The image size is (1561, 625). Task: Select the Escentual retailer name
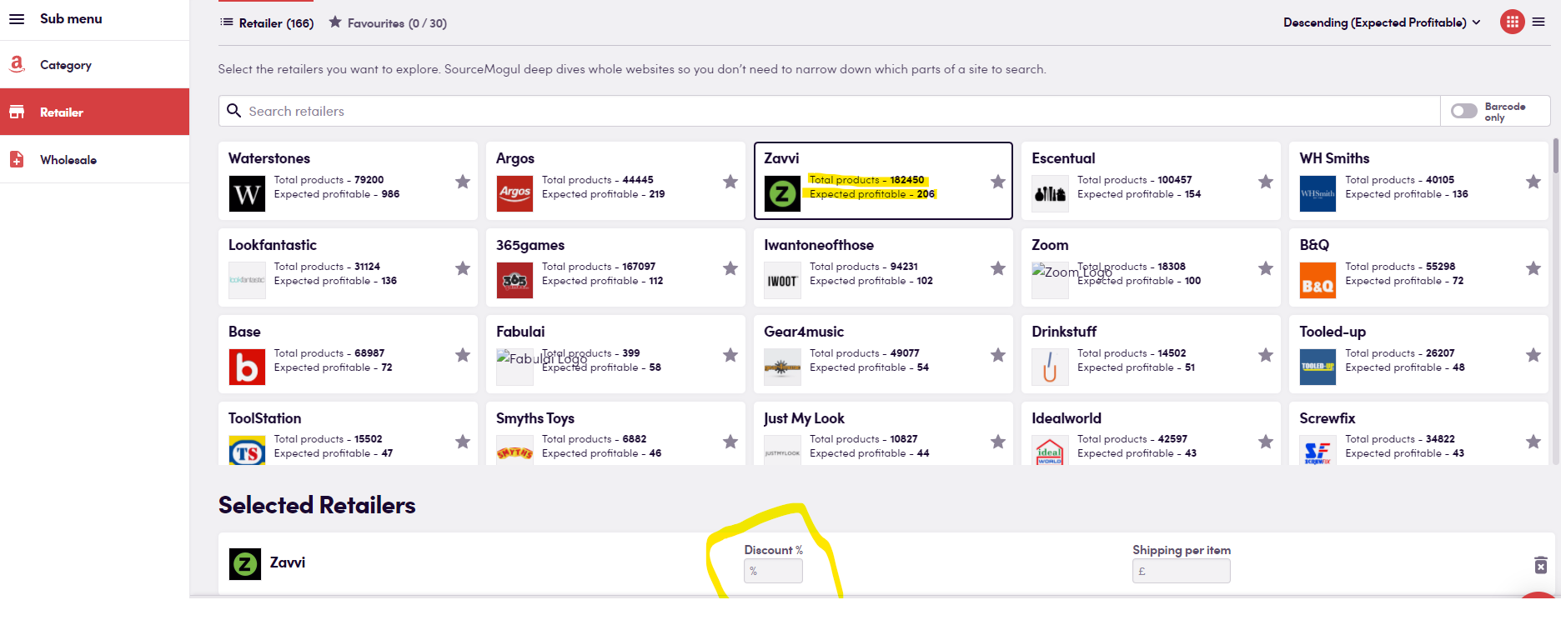click(1063, 158)
